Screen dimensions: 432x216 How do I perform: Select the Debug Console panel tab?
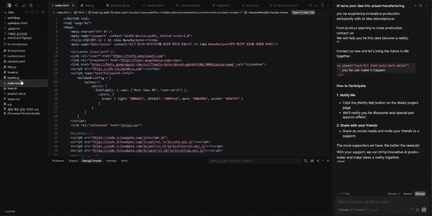pos(91,161)
